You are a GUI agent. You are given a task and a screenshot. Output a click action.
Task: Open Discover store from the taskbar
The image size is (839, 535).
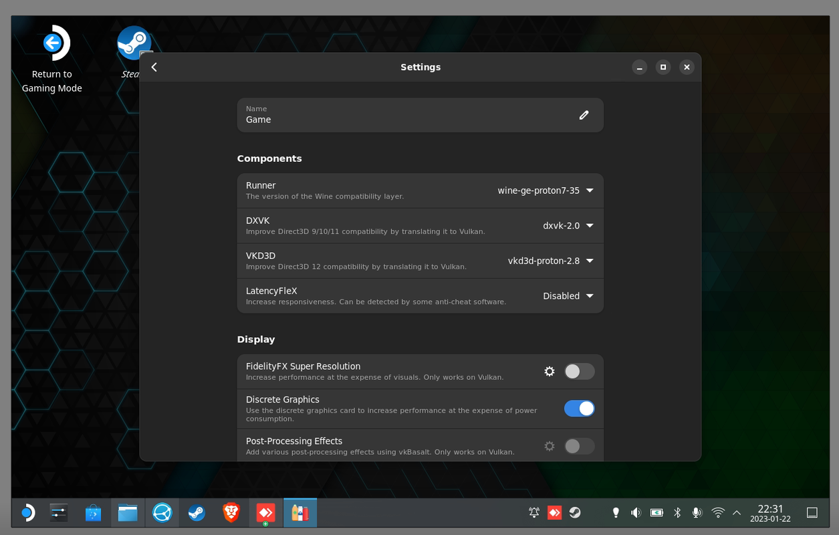pos(93,513)
